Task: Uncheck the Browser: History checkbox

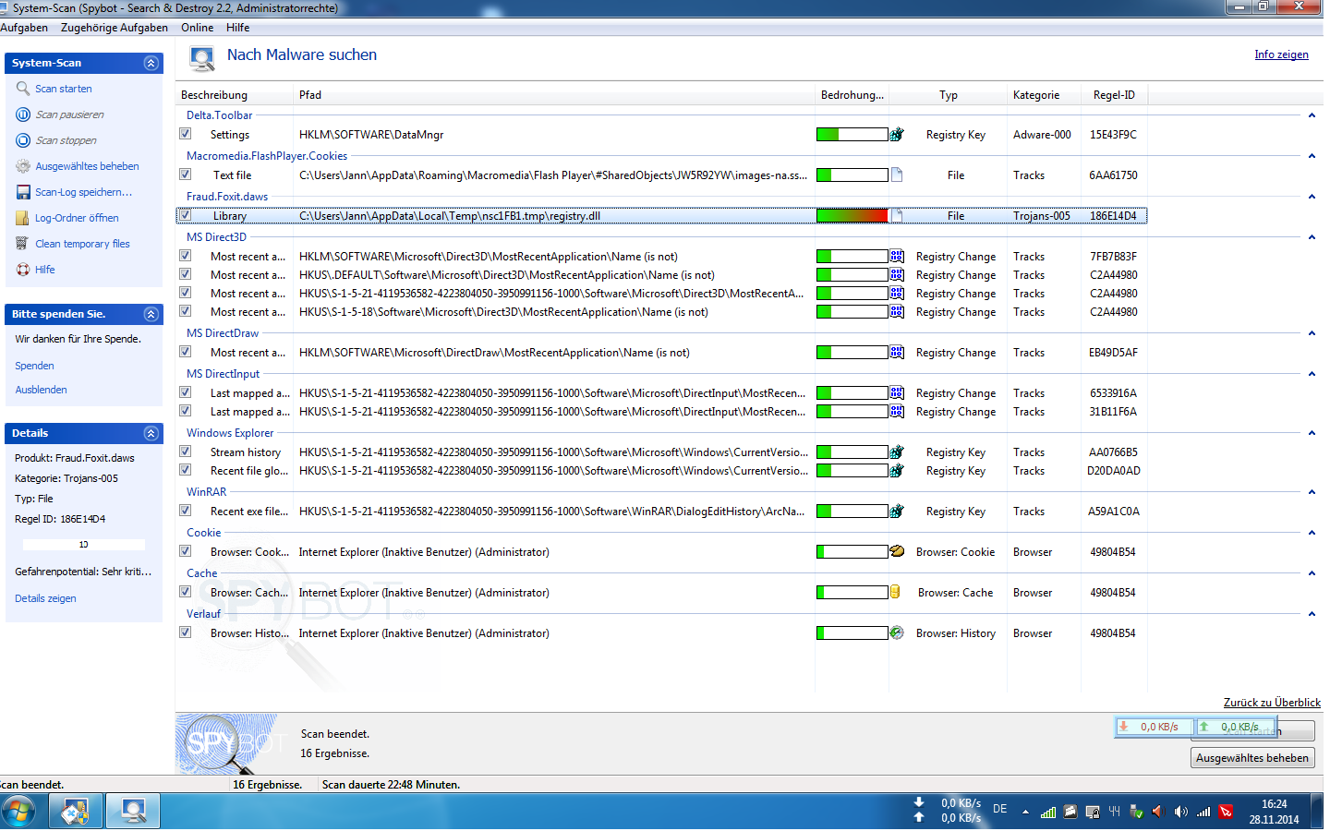Action: pos(185,632)
